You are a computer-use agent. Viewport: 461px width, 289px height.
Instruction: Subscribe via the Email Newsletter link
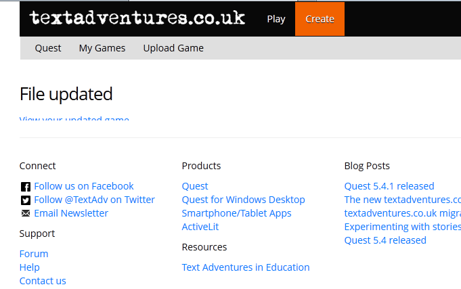[71, 213]
